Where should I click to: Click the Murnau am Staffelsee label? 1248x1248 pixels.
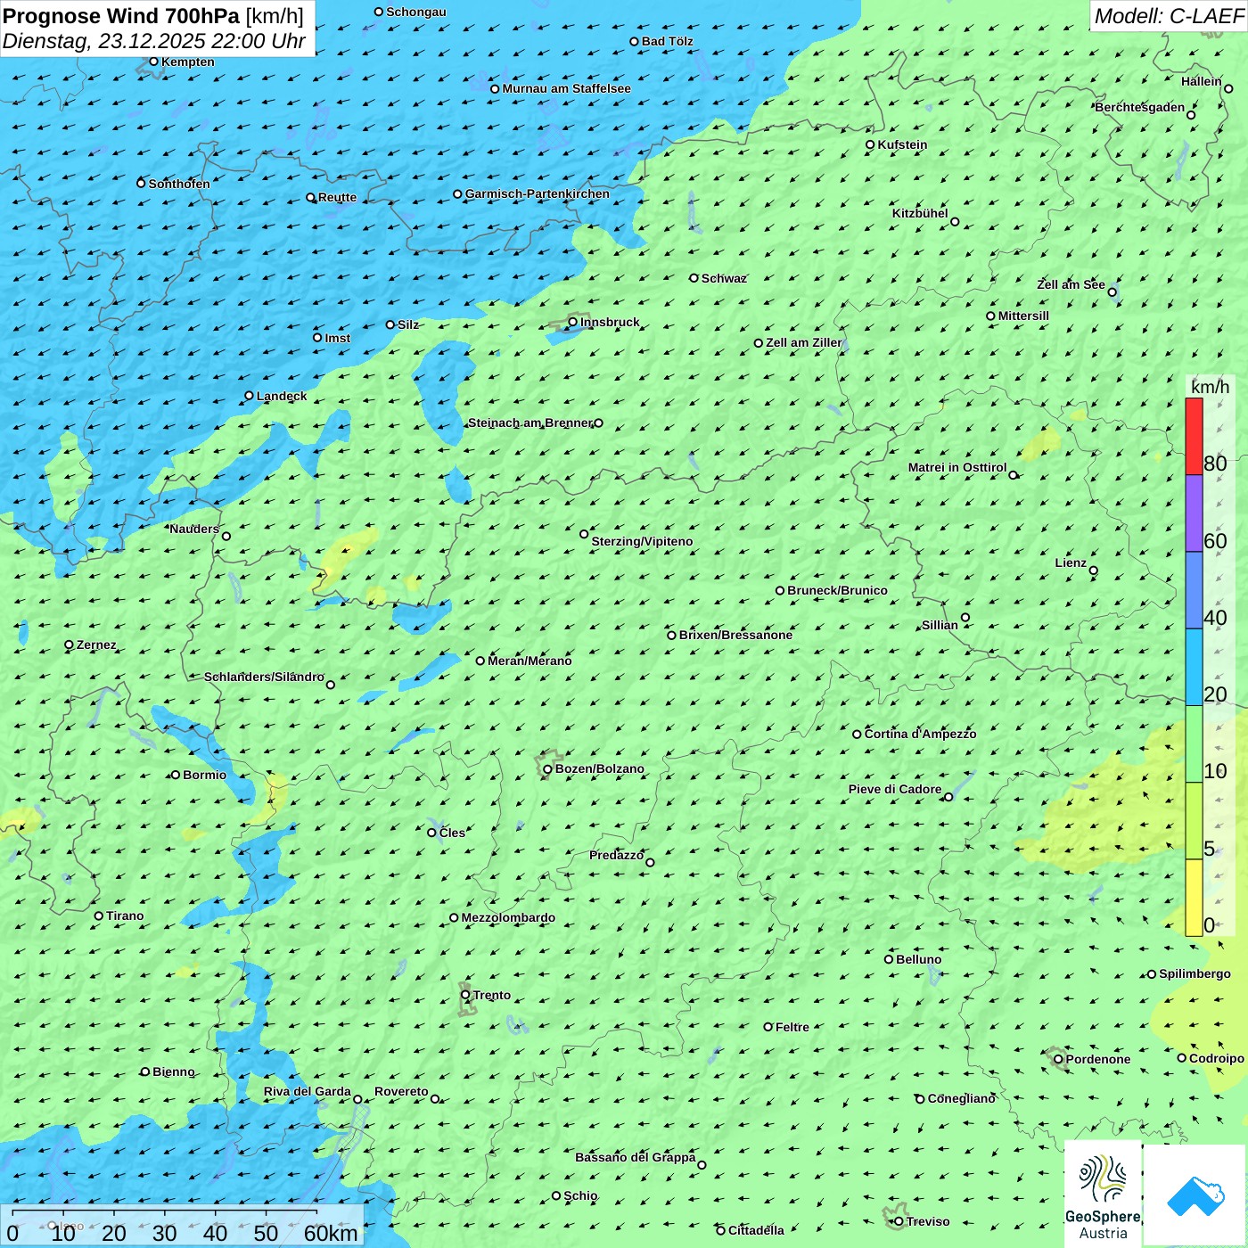(566, 88)
